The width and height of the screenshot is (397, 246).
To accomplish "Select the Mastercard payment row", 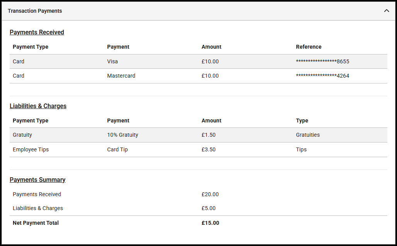I will pyautogui.click(x=121, y=76).
